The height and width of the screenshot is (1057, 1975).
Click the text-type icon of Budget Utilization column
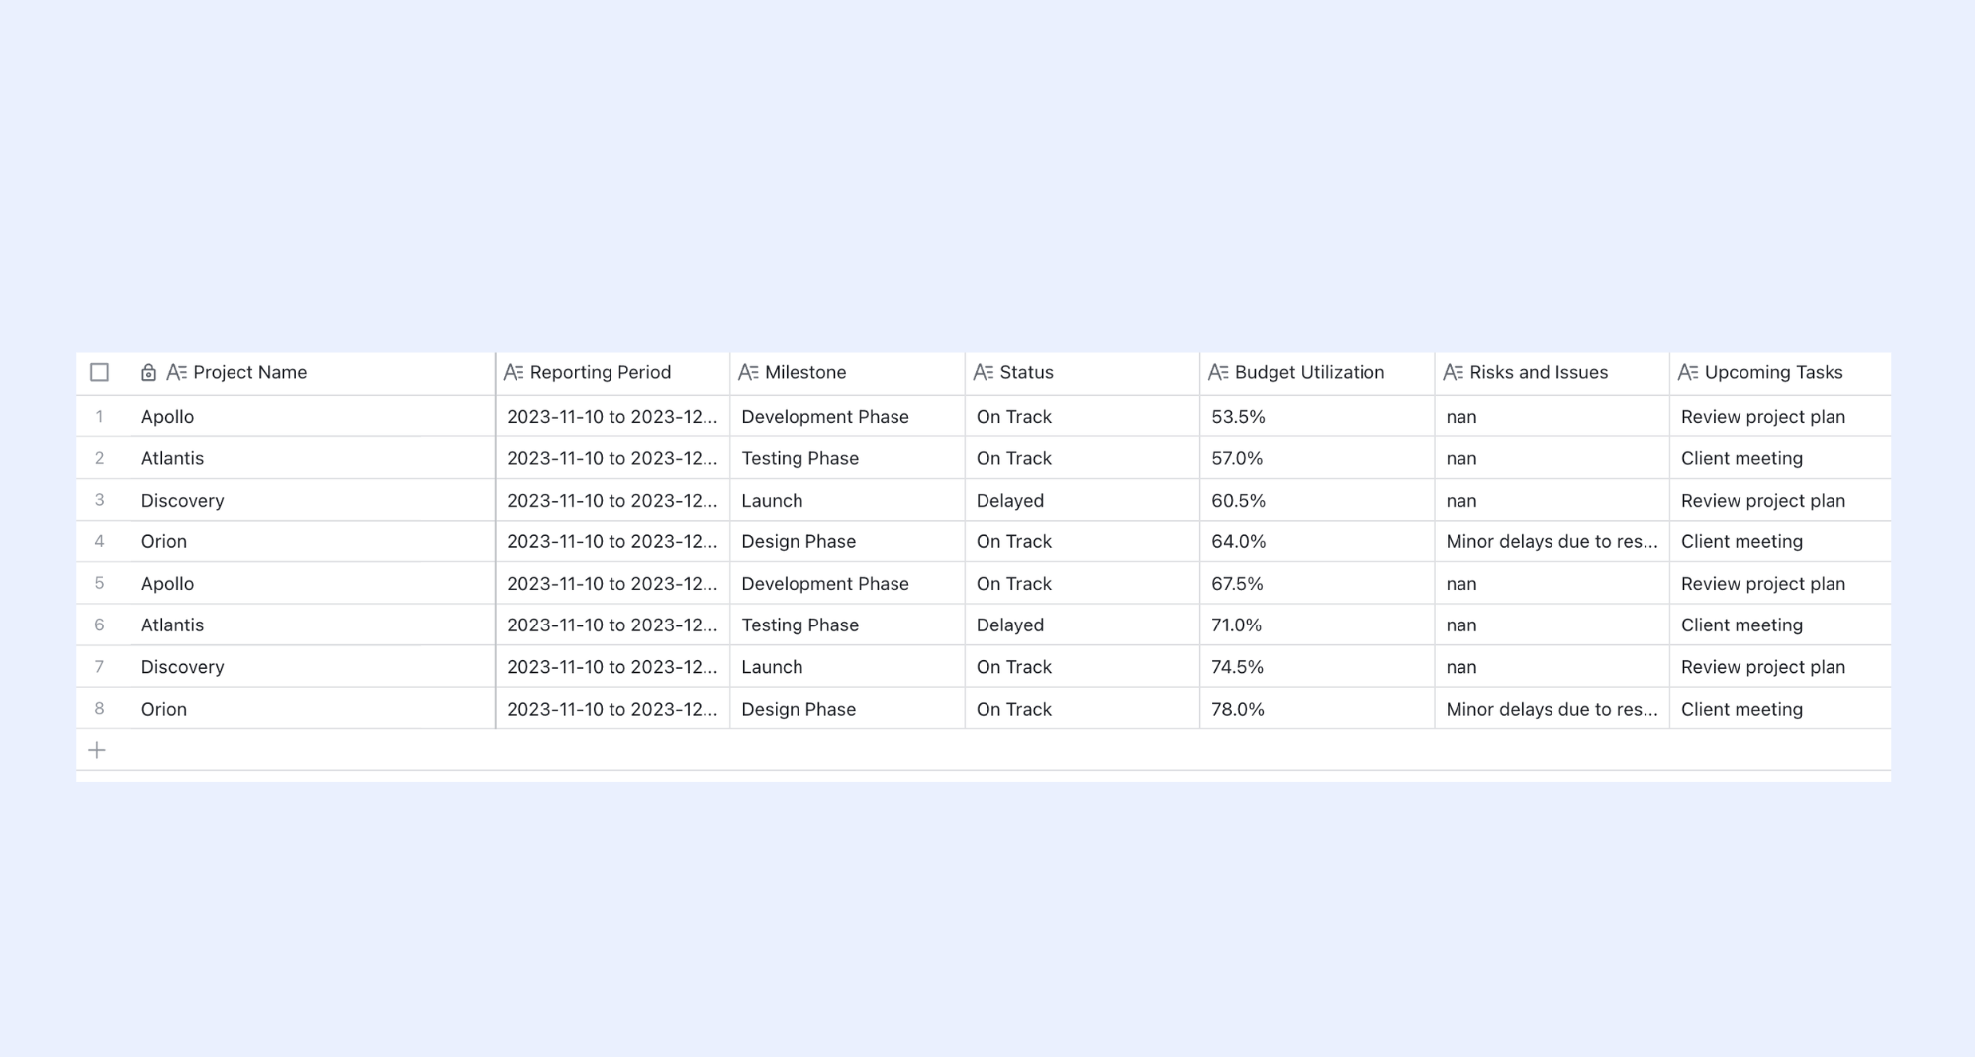1219,373
